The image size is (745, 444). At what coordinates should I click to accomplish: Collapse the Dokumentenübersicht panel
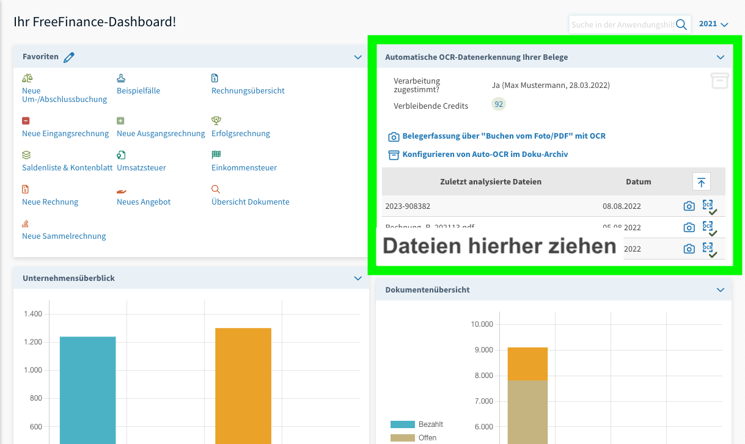point(720,290)
